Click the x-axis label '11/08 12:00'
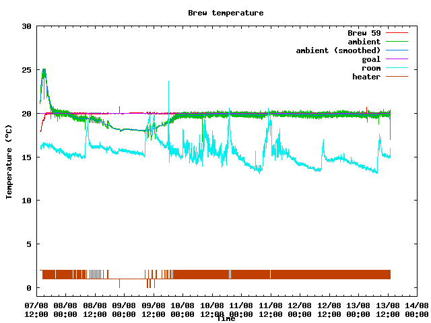The height and width of the screenshot is (323, 431). (x=271, y=310)
